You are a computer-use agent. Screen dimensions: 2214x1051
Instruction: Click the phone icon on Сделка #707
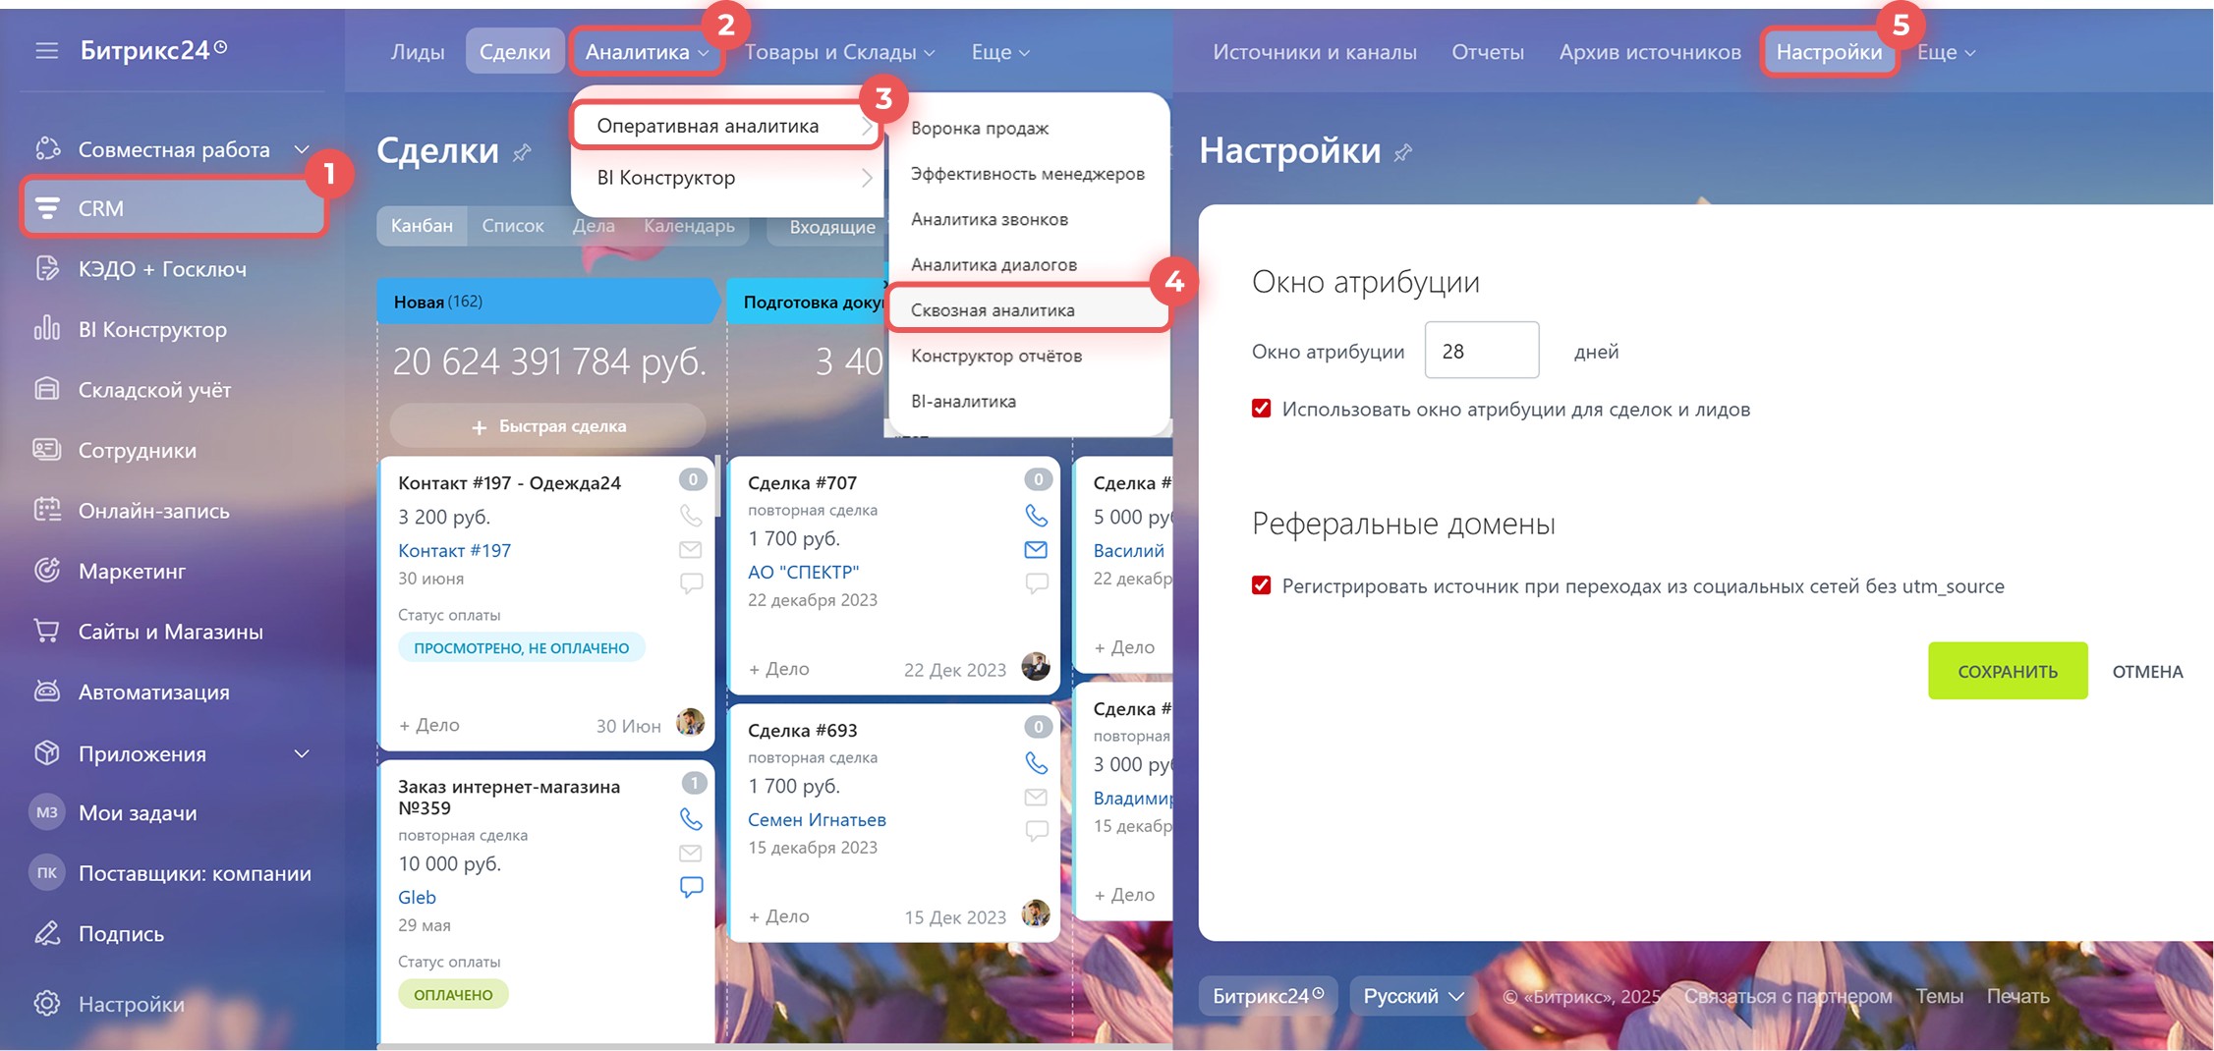click(x=1036, y=515)
